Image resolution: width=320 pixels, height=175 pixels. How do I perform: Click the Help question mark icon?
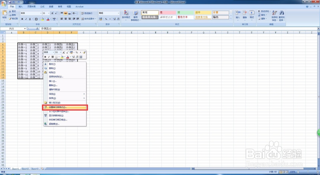(x=307, y=6)
